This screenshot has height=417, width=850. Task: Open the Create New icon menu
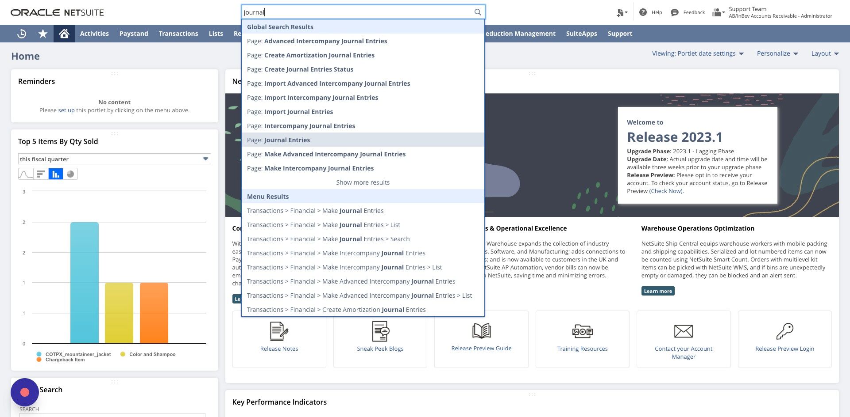tap(622, 13)
